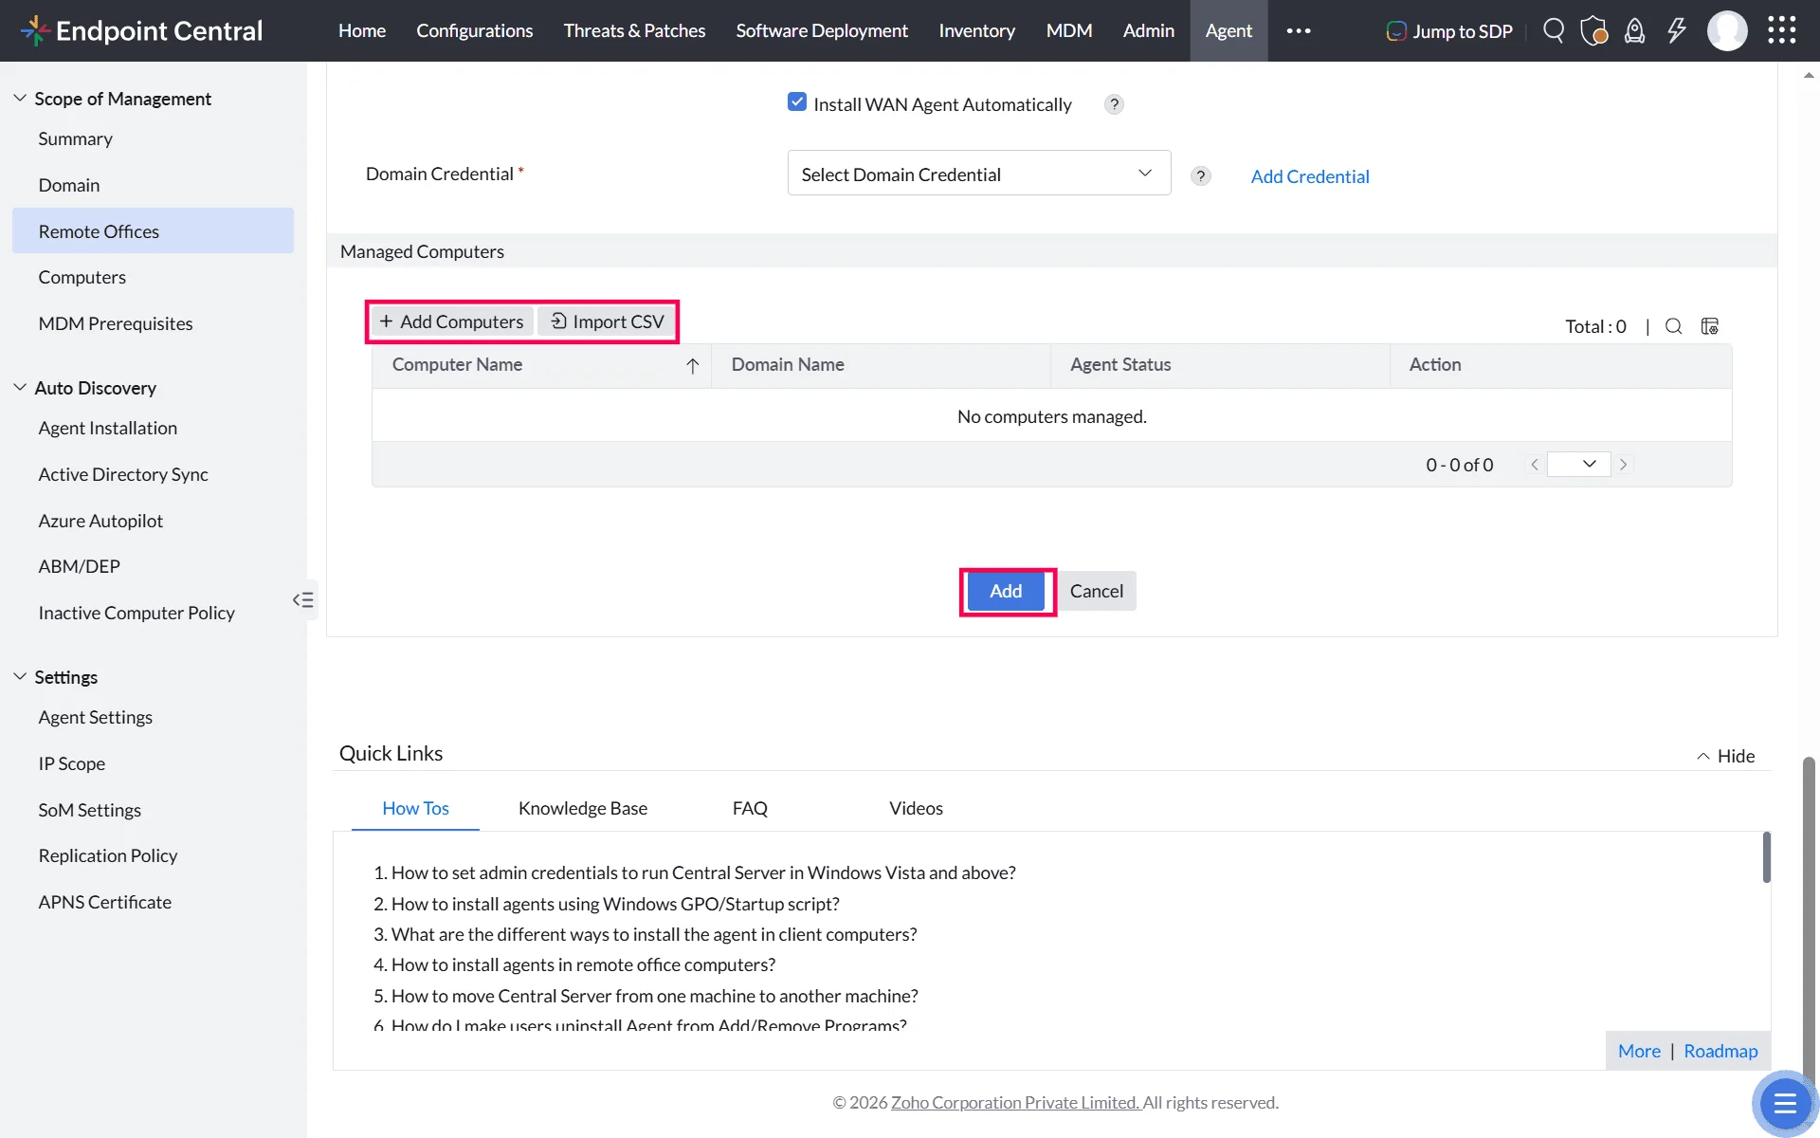This screenshot has height=1138, width=1820.
Task: Click help icon next to Install WAN Agent
Action: point(1114,104)
